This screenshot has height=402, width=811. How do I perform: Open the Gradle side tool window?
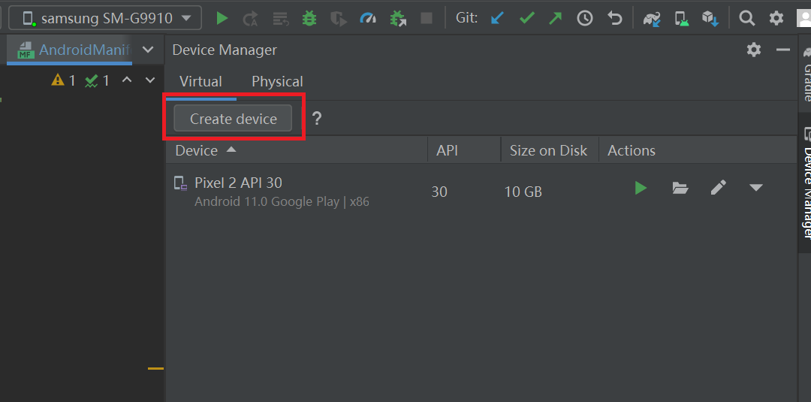point(805,74)
